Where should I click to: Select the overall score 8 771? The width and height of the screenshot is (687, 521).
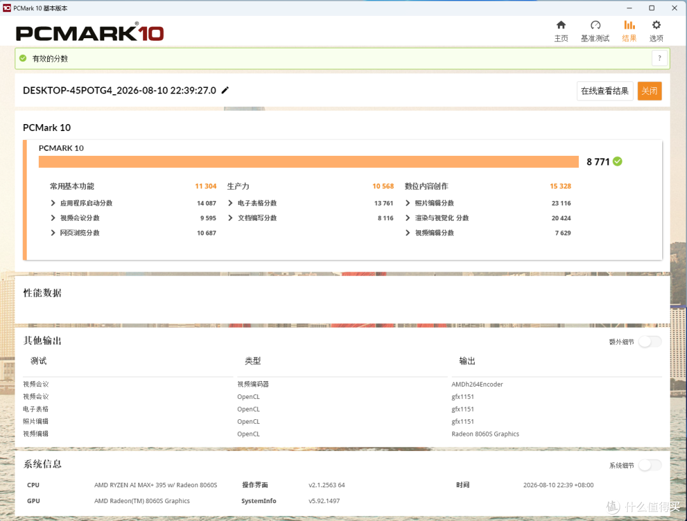(x=598, y=162)
